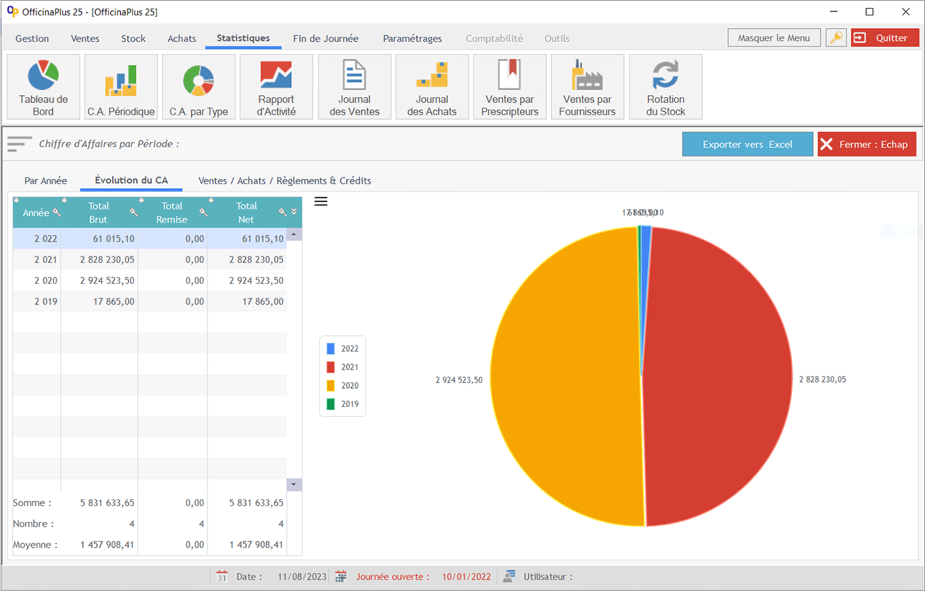This screenshot has height=591, width=925.
Task: Open Ventes / Achats / Règlements & Crédits tab
Action: (284, 181)
